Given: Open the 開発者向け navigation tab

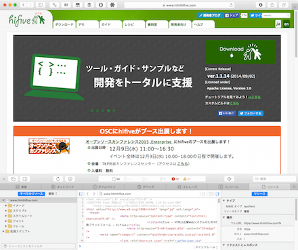Looking at the screenshot, I should (x=180, y=24).
